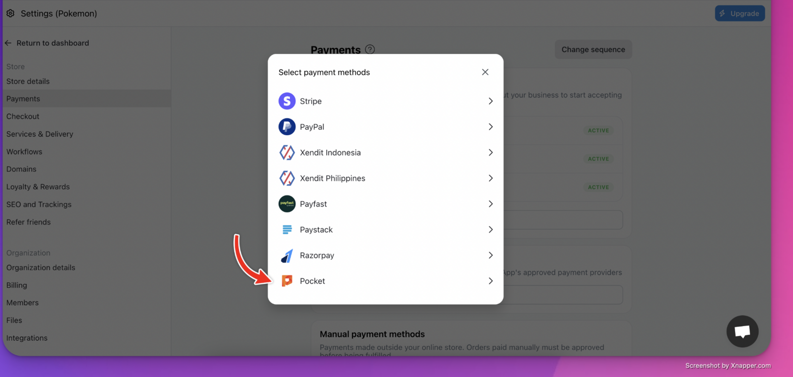The image size is (793, 377).
Task: Click the back arrow beside Return to dashboard
Action: pyautogui.click(x=8, y=43)
